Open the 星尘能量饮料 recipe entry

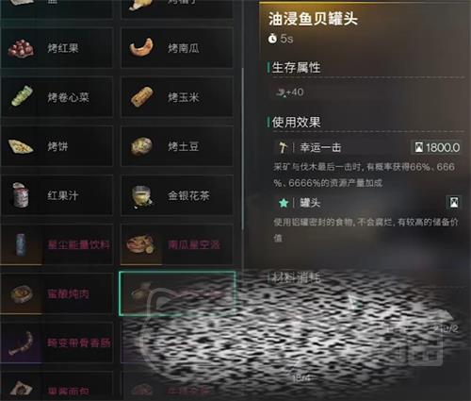(57, 244)
